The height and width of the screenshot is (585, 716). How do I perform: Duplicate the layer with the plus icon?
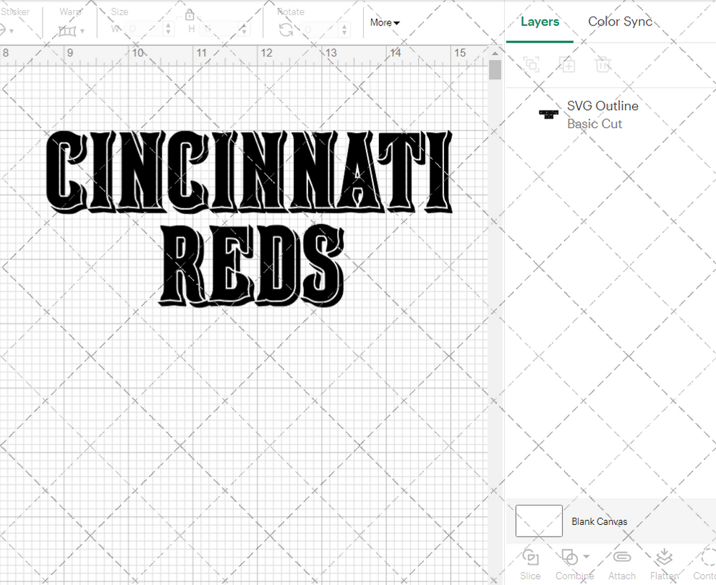pyautogui.click(x=567, y=64)
